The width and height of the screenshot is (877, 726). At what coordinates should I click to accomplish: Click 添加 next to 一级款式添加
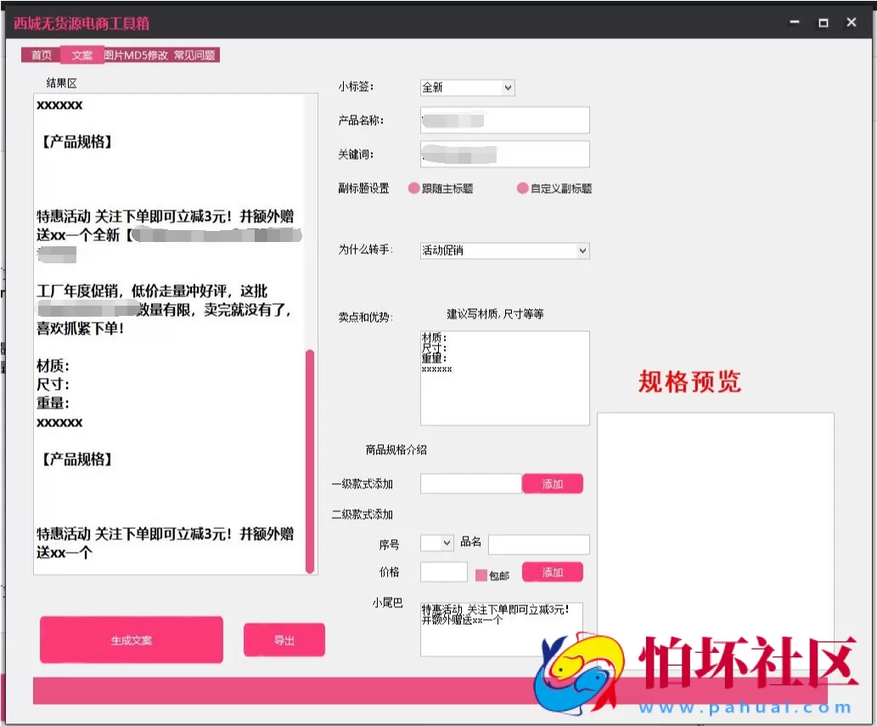(x=553, y=483)
